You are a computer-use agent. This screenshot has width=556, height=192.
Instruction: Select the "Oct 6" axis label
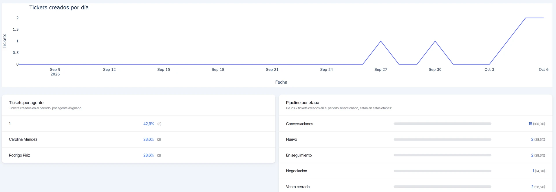(x=544, y=69)
